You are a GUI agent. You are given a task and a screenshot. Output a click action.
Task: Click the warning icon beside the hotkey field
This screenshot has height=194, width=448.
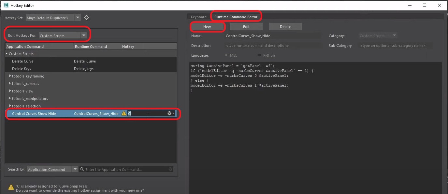click(124, 114)
